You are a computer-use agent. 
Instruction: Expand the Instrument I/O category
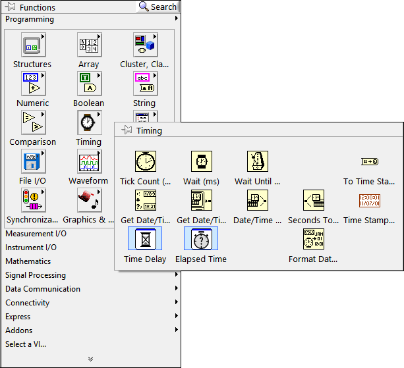[x=31, y=248]
